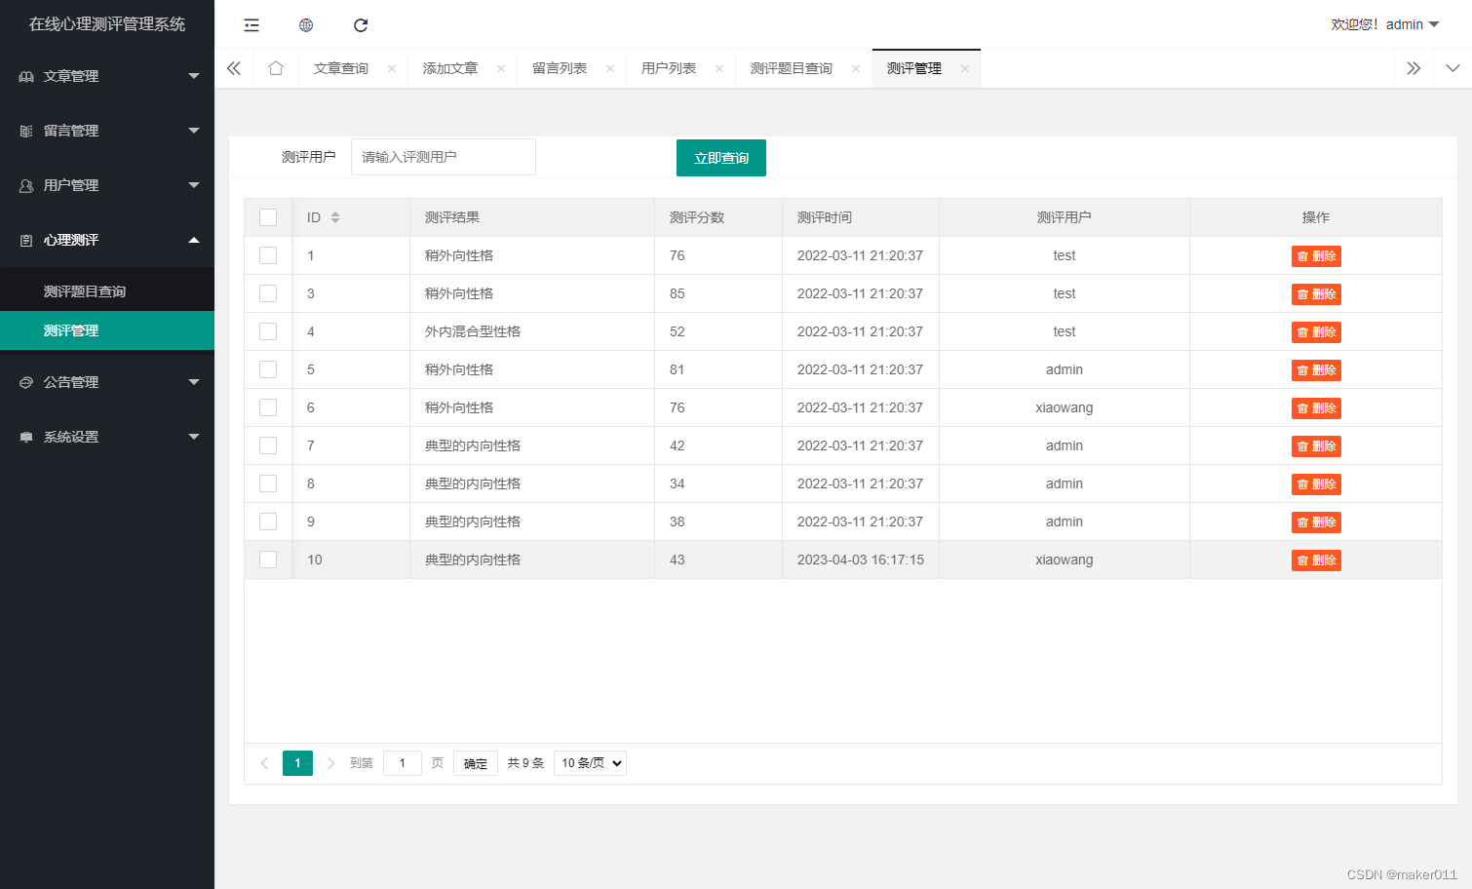Click the 确定 page jump button

[476, 763]
